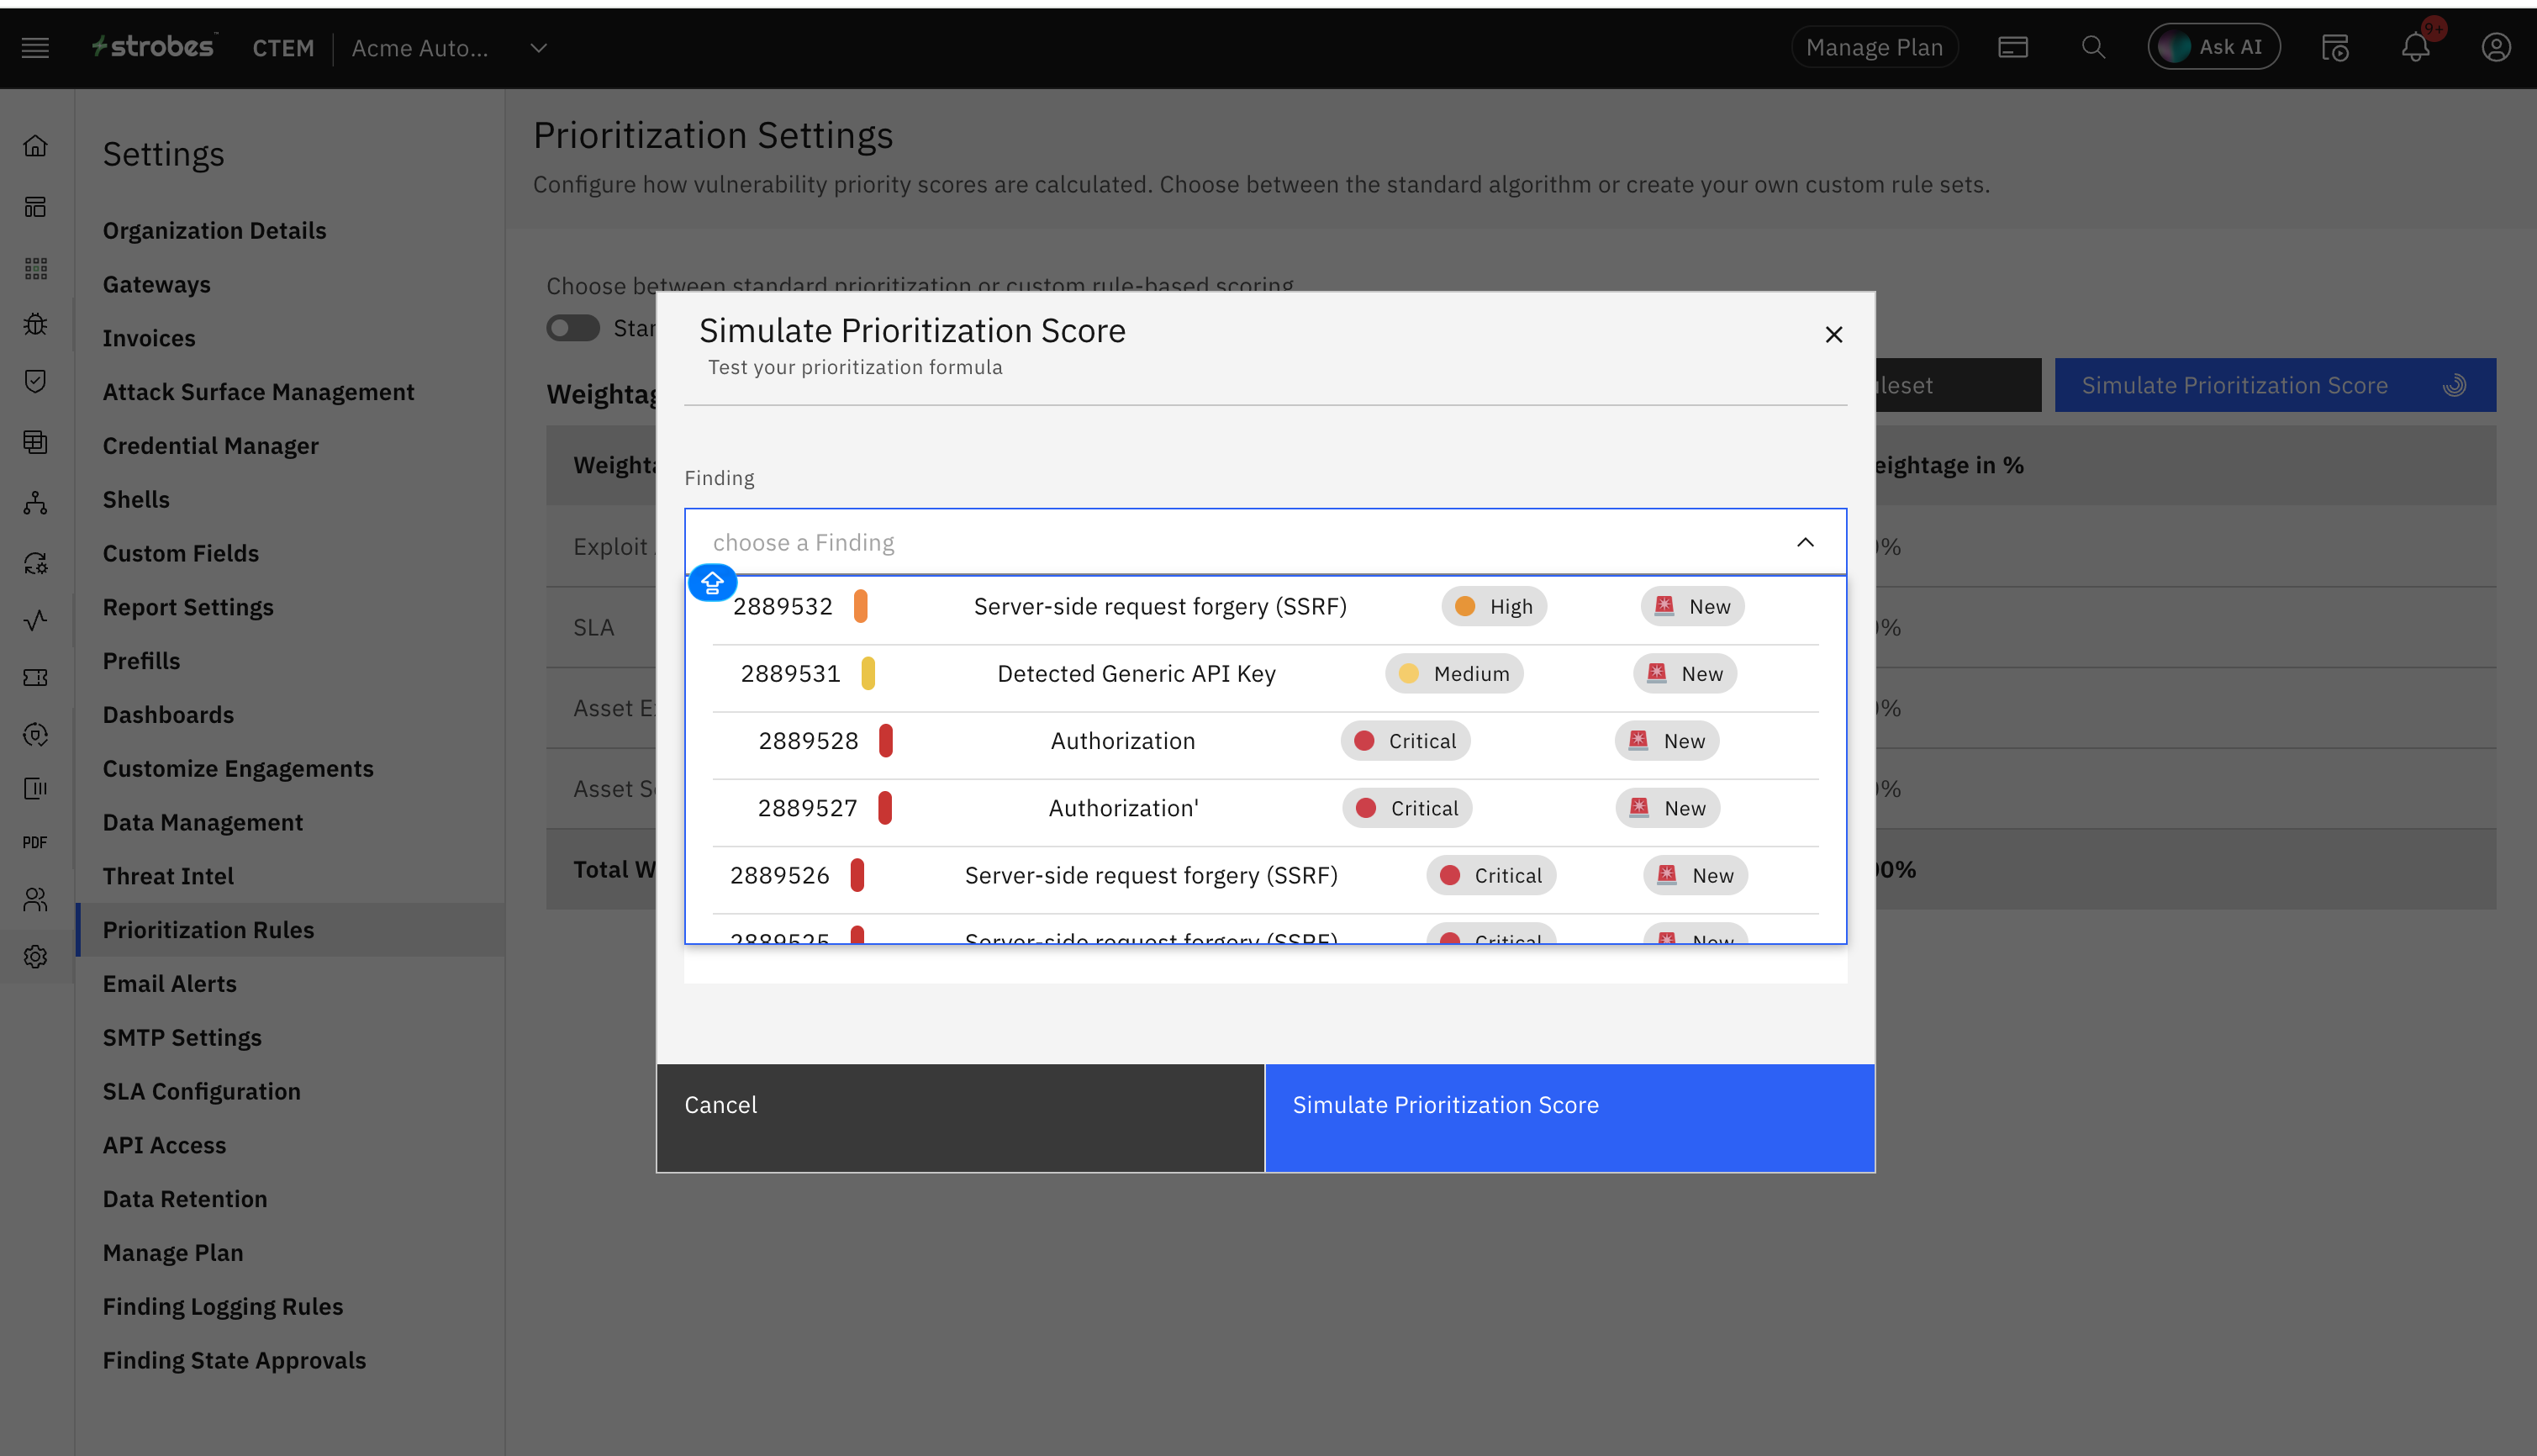Toggle the Standard prioritization switch
Viewport: 2537px width, 1456px height.
tap(573, 328)
